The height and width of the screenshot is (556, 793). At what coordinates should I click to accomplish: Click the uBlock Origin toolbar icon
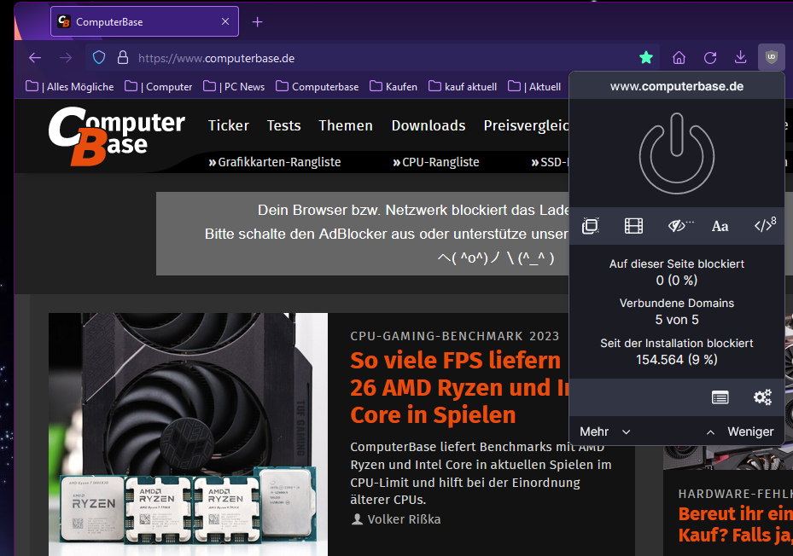click(x=772, y=57)
